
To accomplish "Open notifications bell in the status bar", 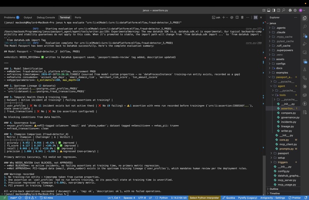I will (306, 198).
